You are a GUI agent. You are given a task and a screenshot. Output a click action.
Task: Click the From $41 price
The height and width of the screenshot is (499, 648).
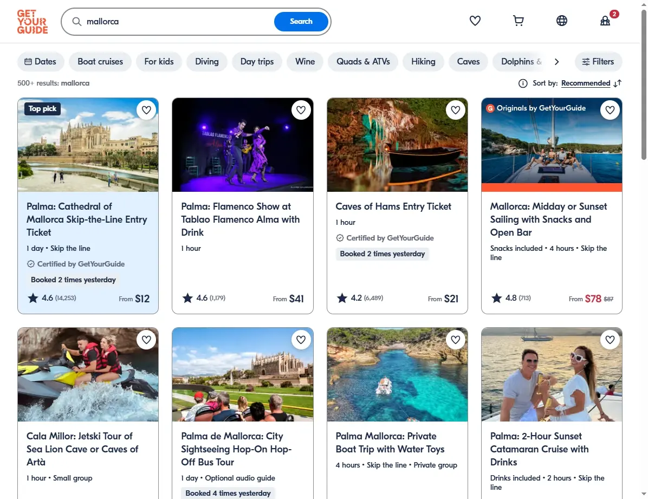288,299
